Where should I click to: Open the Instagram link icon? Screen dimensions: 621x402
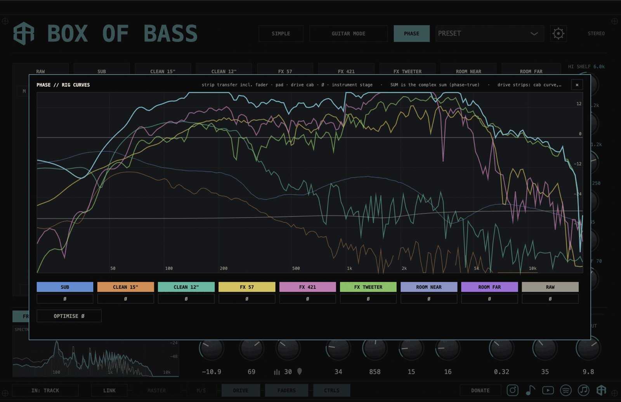512,390
